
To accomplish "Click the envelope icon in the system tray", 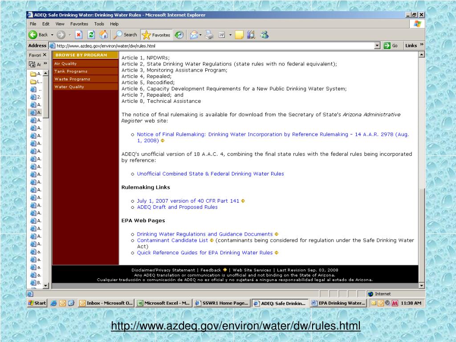I will pos(374,303).
